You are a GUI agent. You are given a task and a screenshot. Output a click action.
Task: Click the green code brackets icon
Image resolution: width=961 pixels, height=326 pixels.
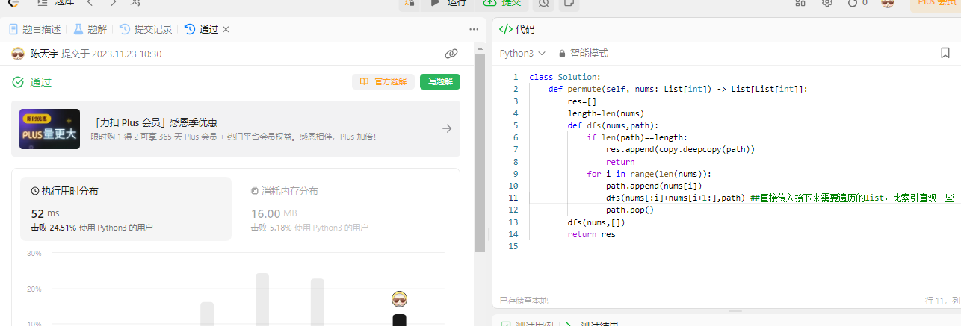click(x=505, y=29)
